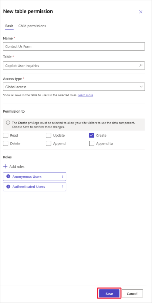
Task: Open the Table lookup field
Action: [x=74, y=66]
